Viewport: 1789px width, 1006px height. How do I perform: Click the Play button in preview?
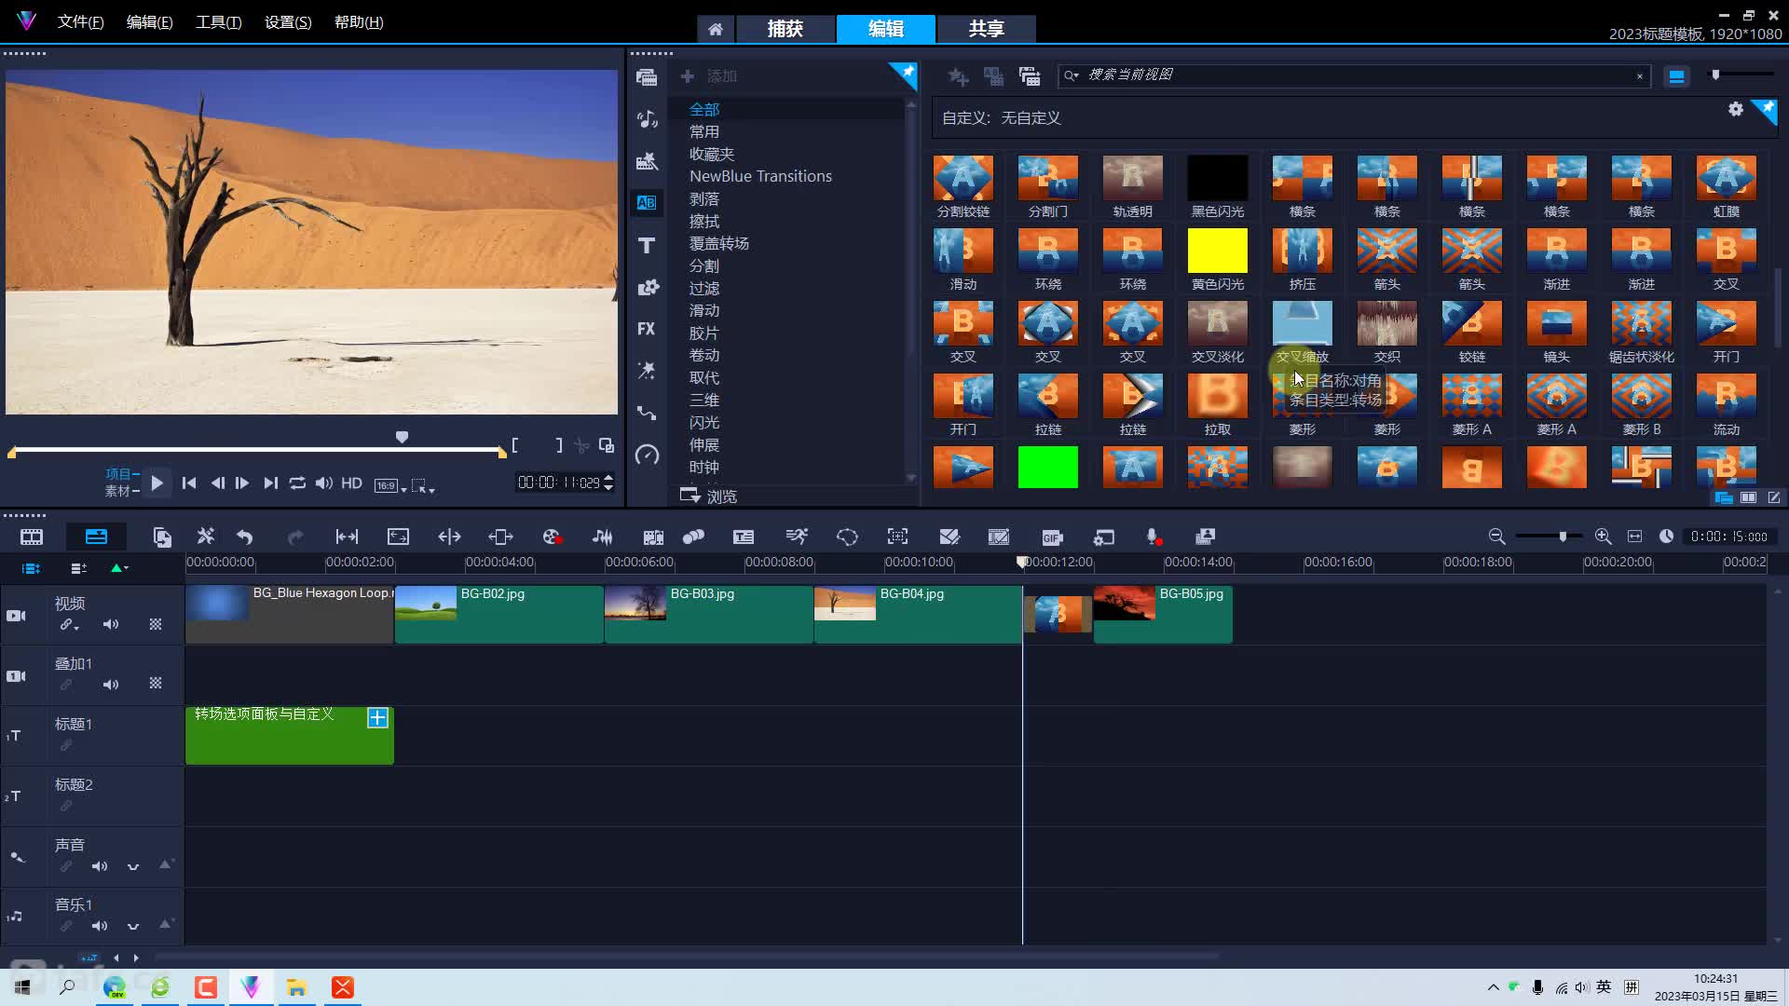[157, 483]
